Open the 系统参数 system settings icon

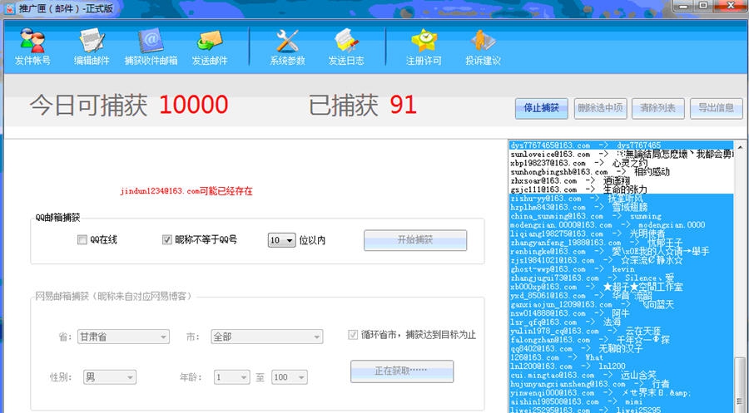[288, 47]
